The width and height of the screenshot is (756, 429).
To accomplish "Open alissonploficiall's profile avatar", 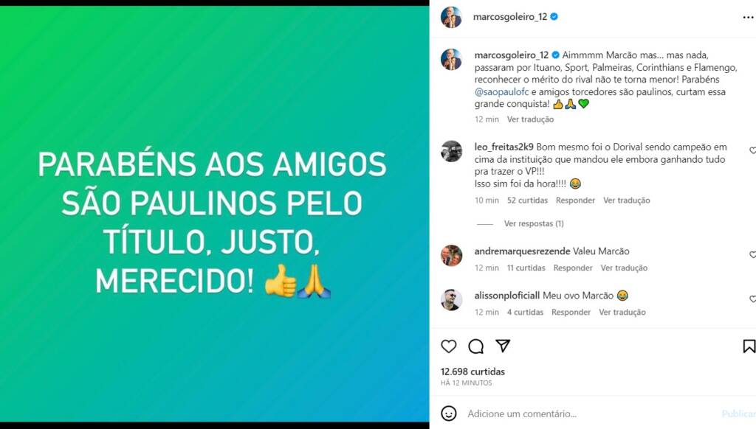I will (x=451, y=300).
